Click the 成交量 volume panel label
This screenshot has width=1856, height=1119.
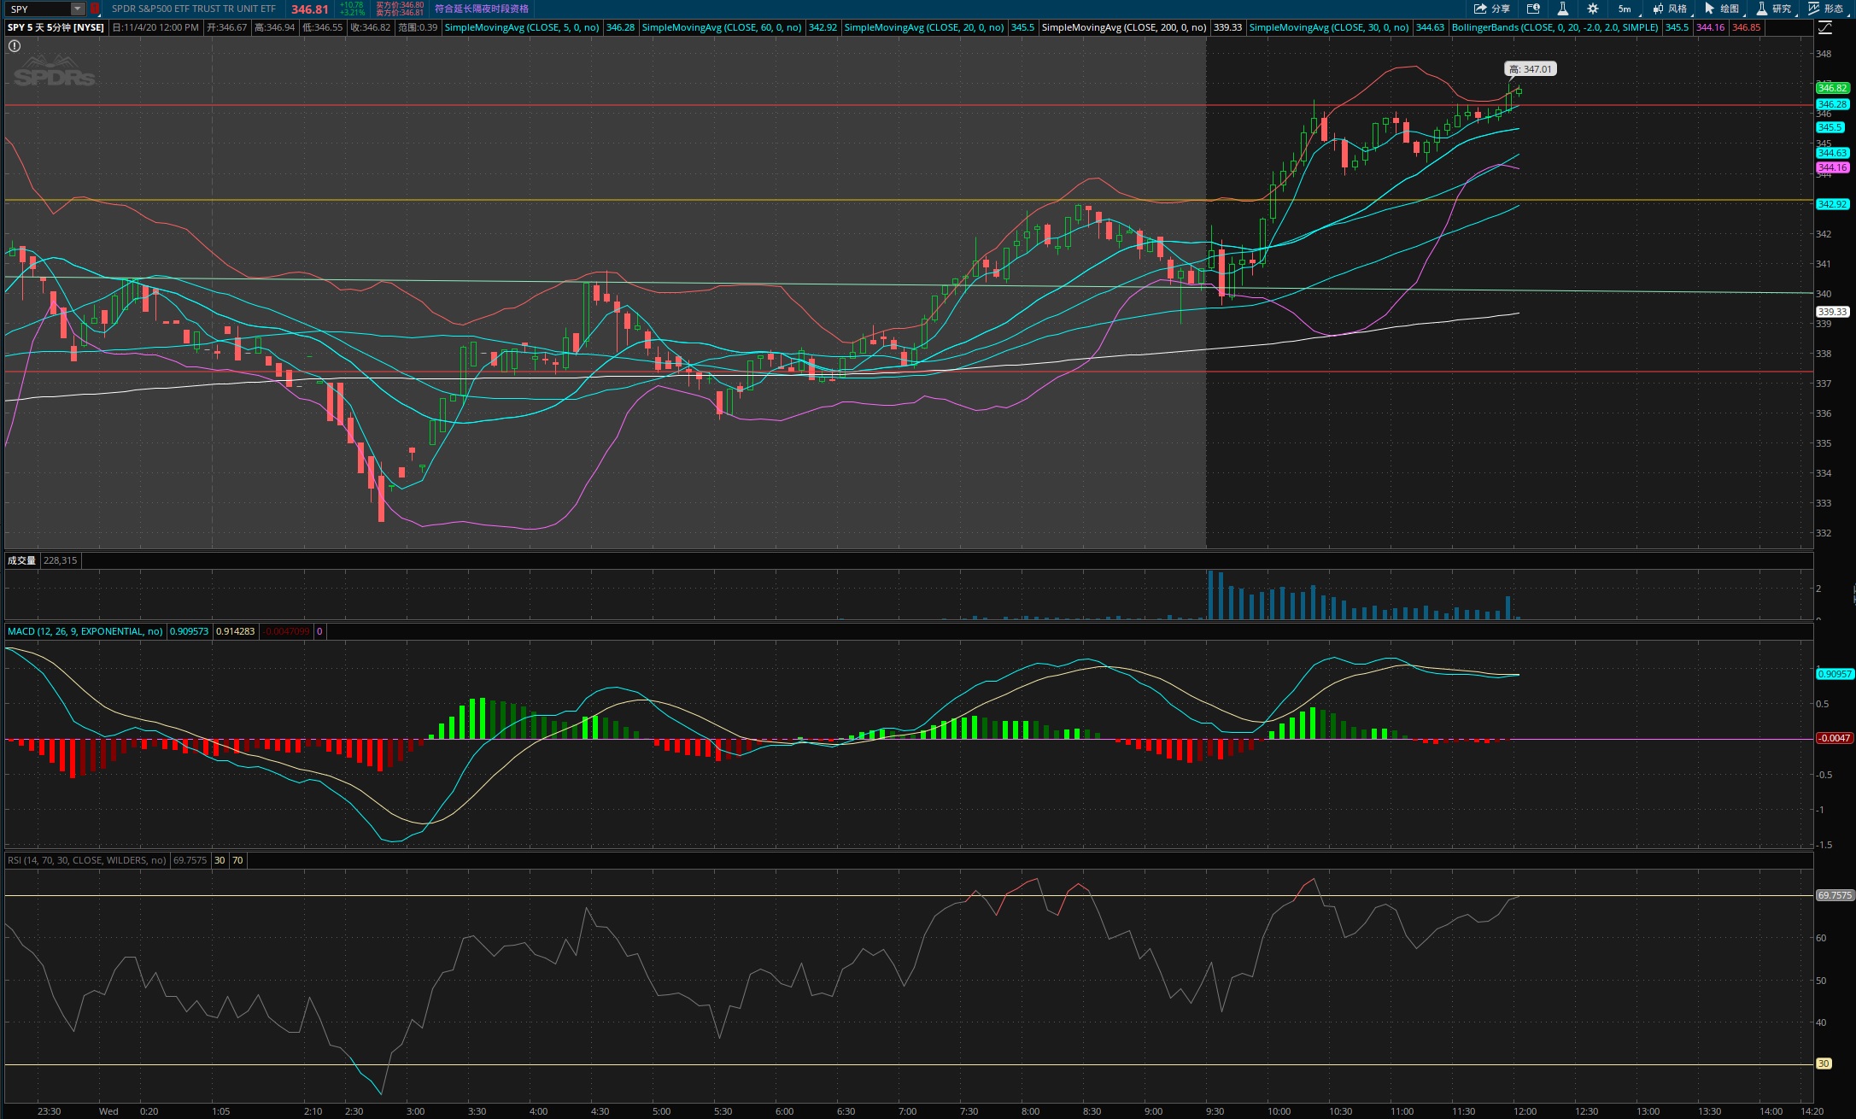(21, 560)
